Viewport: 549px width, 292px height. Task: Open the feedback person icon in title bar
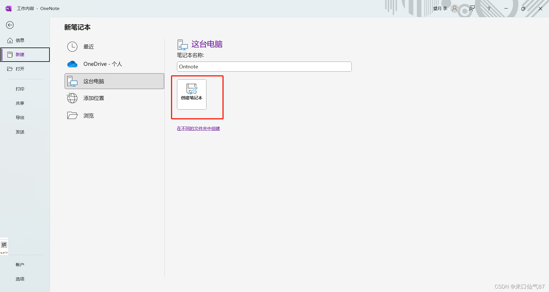(472, 9)
